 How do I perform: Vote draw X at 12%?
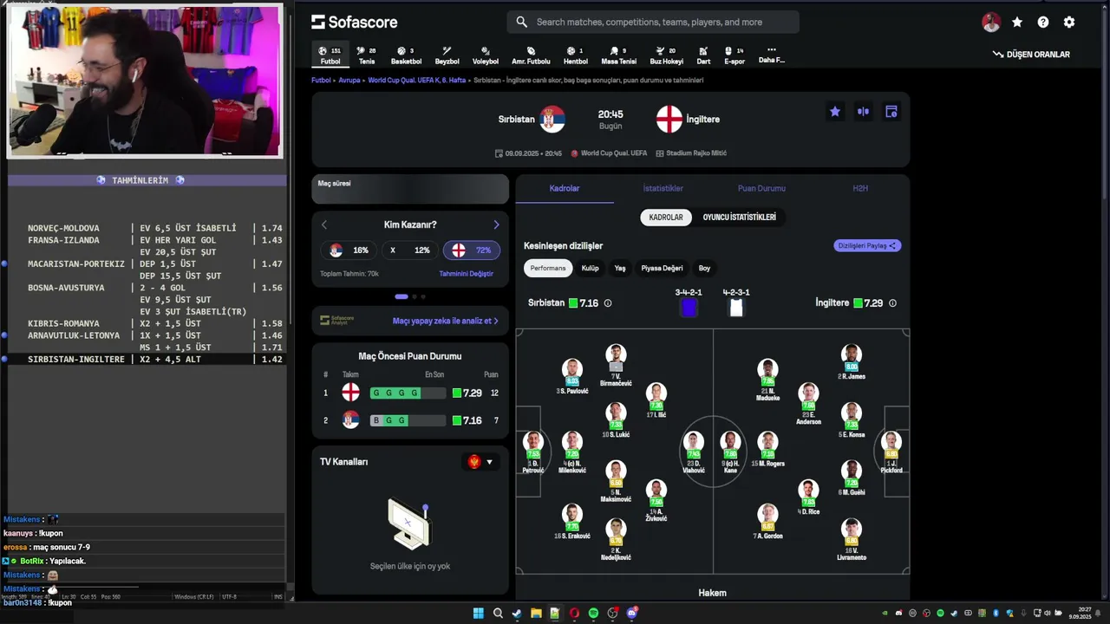(x=409, y=250)
